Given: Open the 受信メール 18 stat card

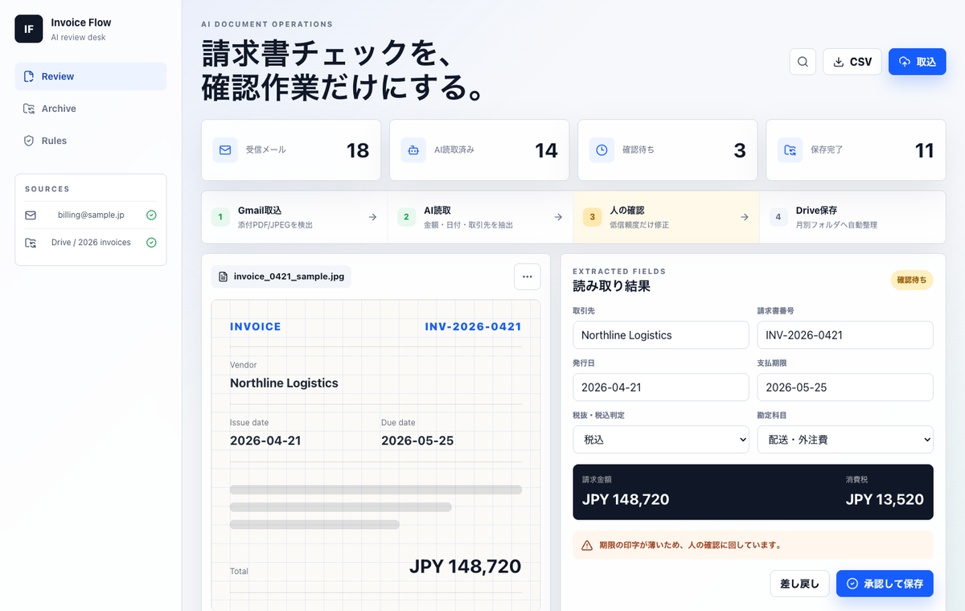Looking at the screenshot, I should point(291,150).
